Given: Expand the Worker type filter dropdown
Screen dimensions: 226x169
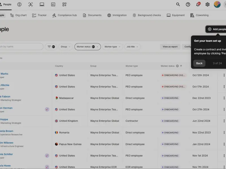Looking at the screenshot, I should (112, 47).
